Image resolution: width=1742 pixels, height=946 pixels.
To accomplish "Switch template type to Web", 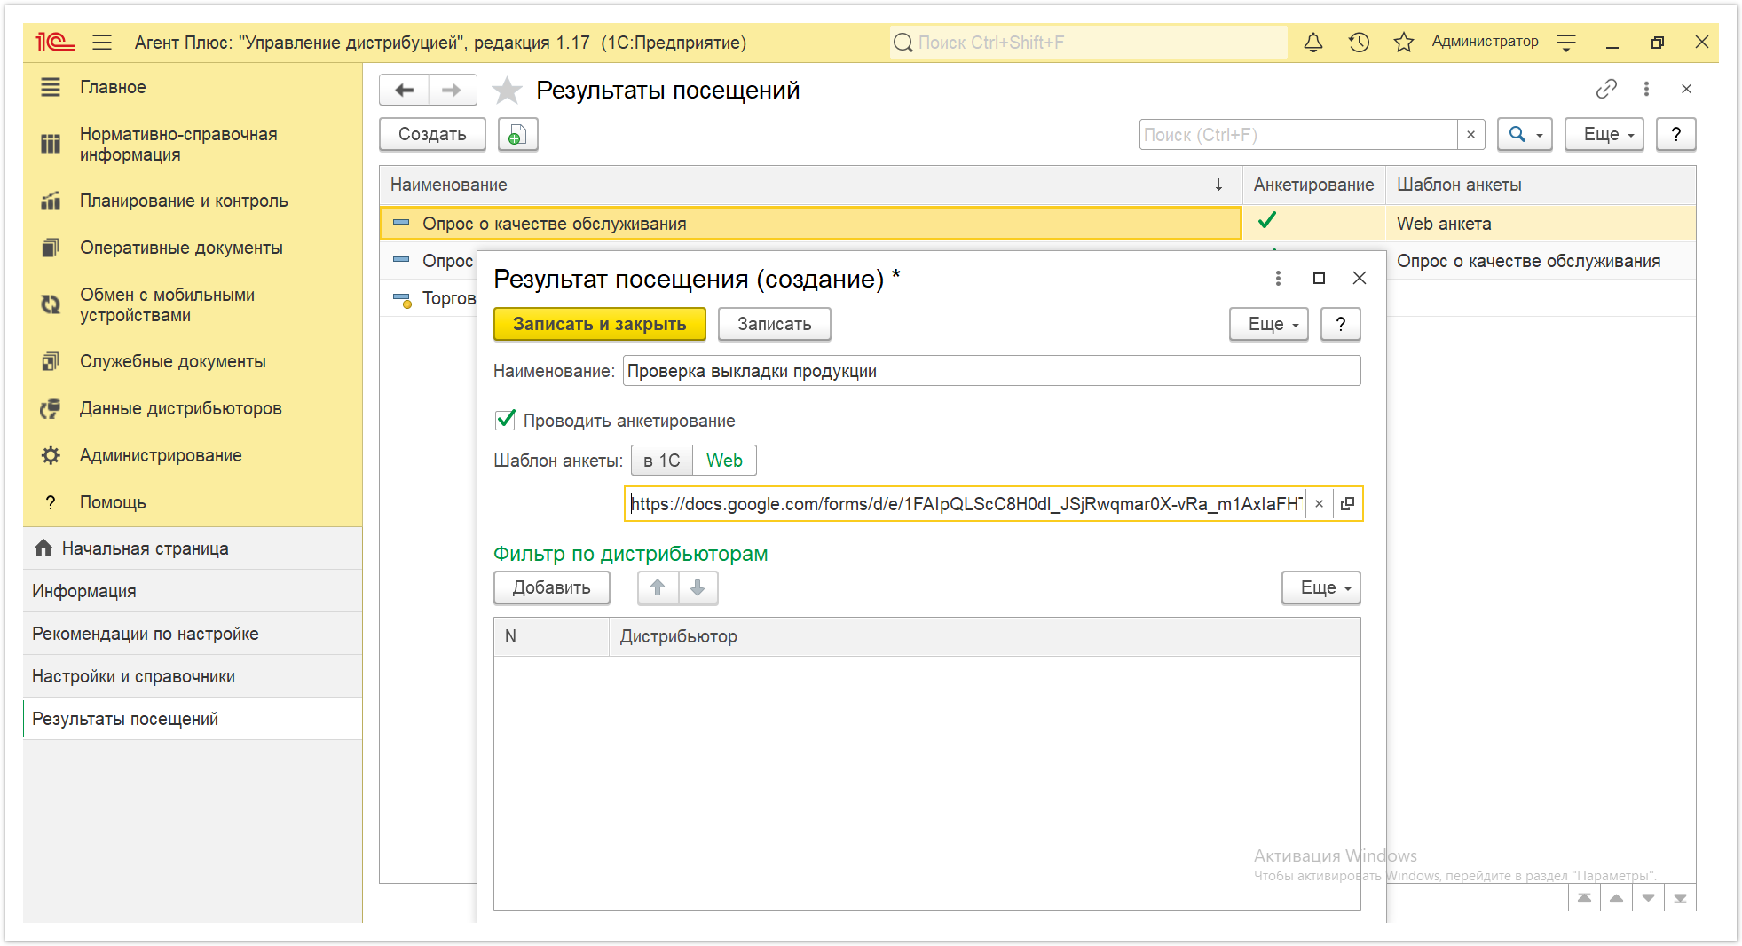I will (724, 461).
